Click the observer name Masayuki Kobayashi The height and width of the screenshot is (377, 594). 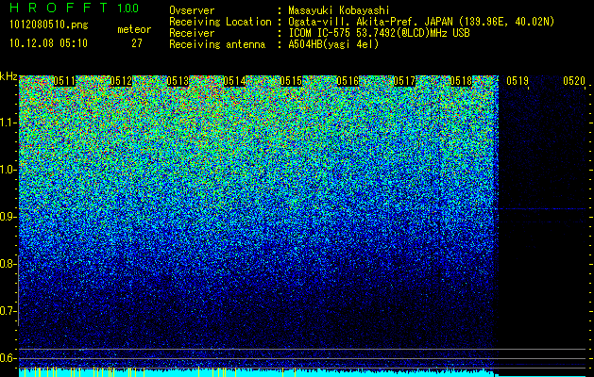point(339,10)
